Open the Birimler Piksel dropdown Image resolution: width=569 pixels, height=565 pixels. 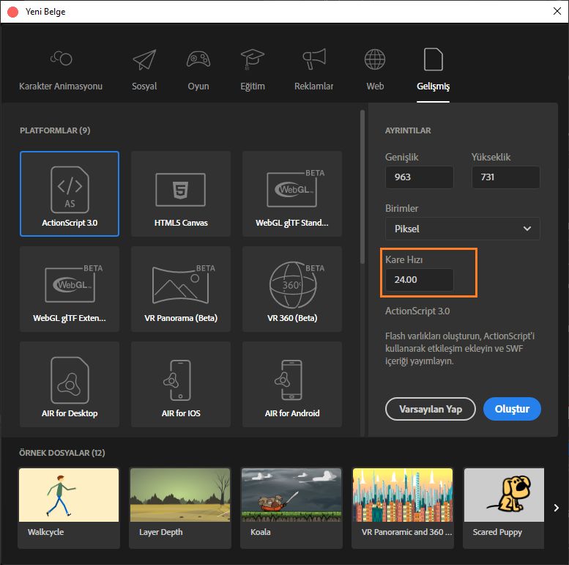pyautogui.click(x=463, y=229)
